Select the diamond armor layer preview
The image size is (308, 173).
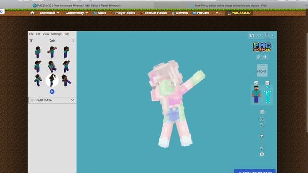click(268, 95)
